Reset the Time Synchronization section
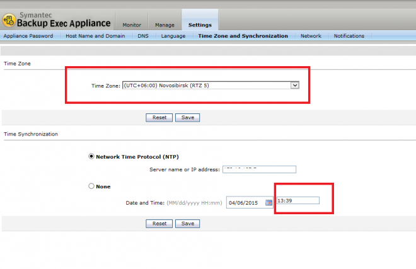Screen dimensions: 416x269 [x=159, y=224]
